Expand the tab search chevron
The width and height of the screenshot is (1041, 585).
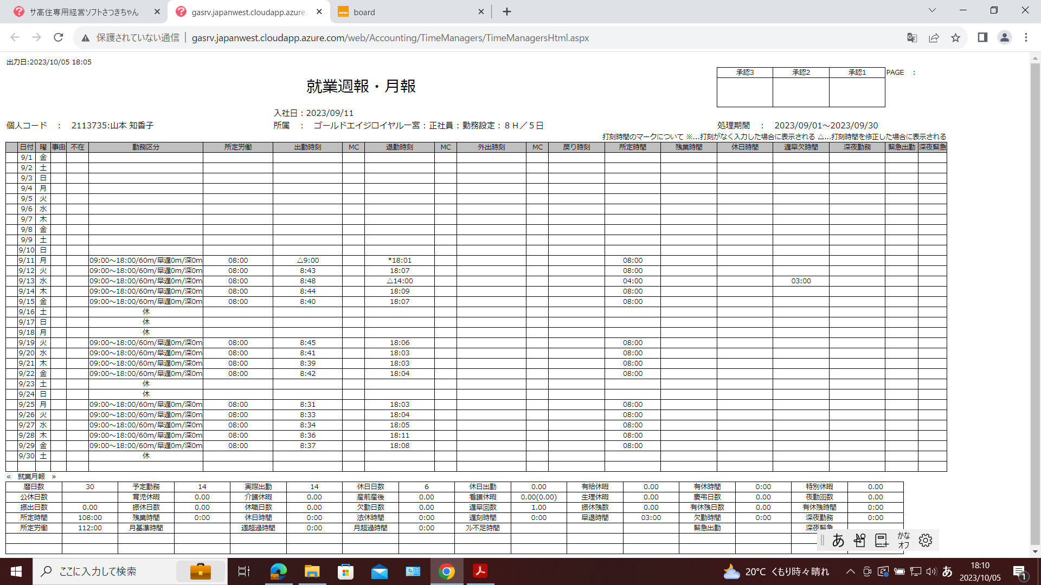[932, 10]
